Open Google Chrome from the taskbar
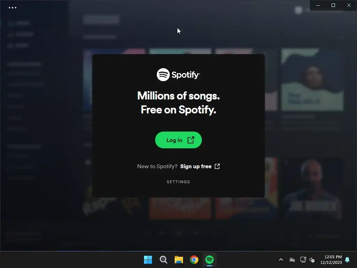This screenshot has width=357, height=268. click(194, 260)
